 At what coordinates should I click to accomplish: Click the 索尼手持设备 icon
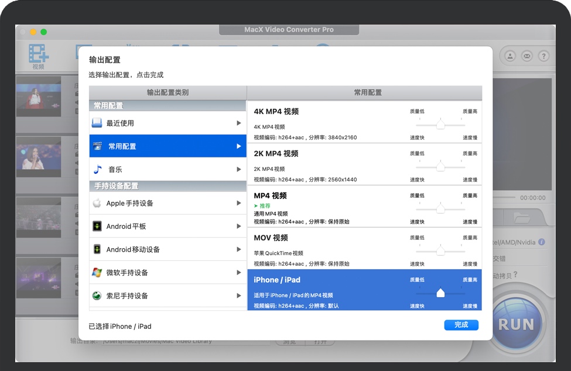97,296
